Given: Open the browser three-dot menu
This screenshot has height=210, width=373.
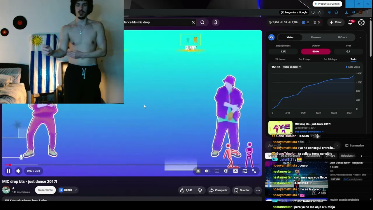Looking at the screenshot, I should (368, 12).
